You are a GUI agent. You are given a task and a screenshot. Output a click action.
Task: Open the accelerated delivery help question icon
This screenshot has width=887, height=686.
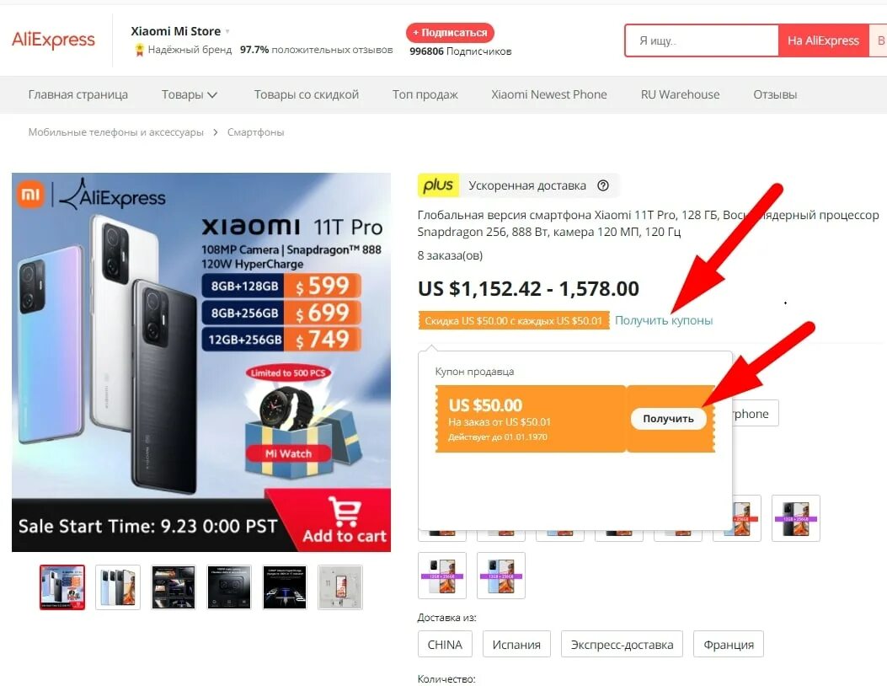(x=603, y=185)
